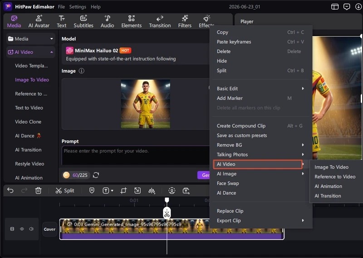Expand the Talking Photos submenu

(260, 155)
